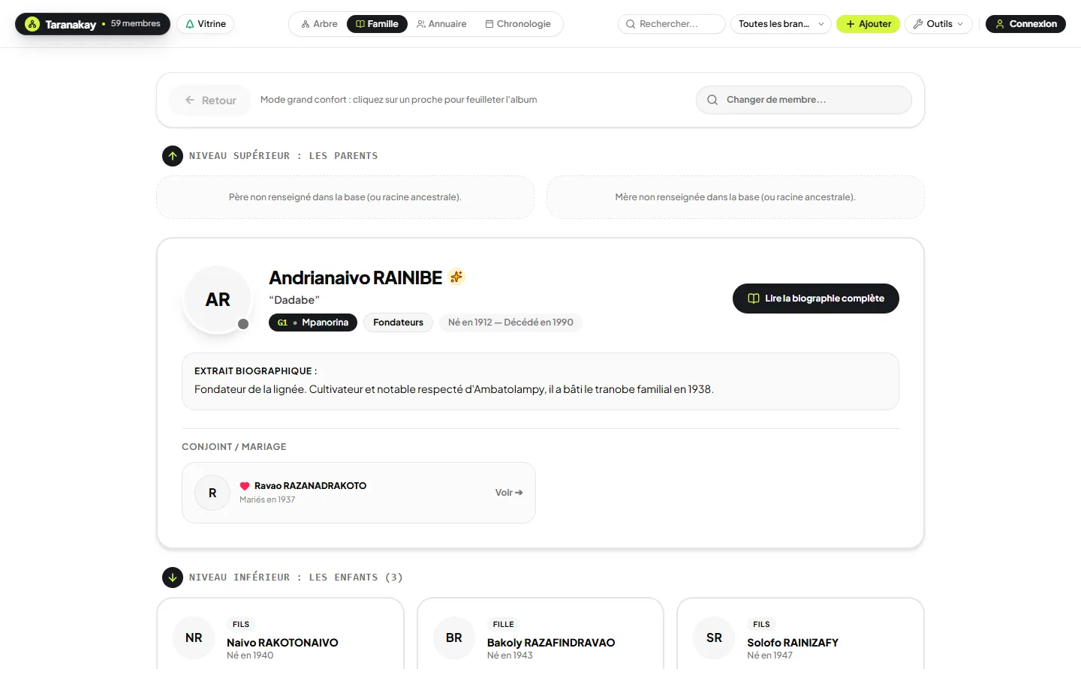Click the Mariés en 1937 text
The width and height of the screenshot is (1081, 675).
(x=267, y=499)
